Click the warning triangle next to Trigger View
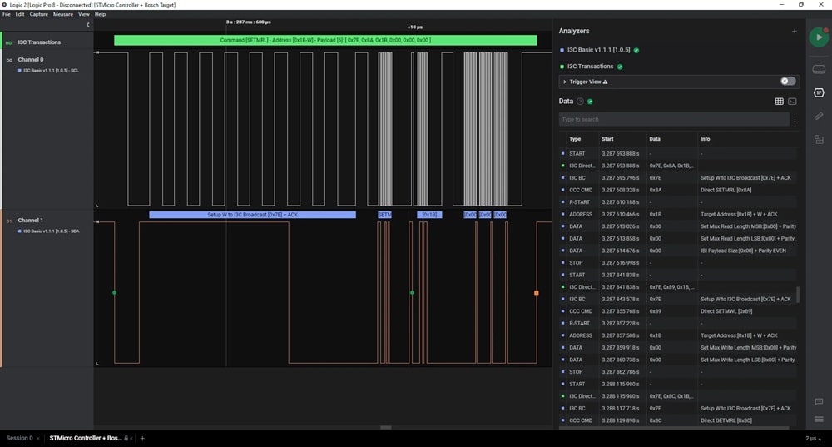832x447 pixels. [606, 82]
